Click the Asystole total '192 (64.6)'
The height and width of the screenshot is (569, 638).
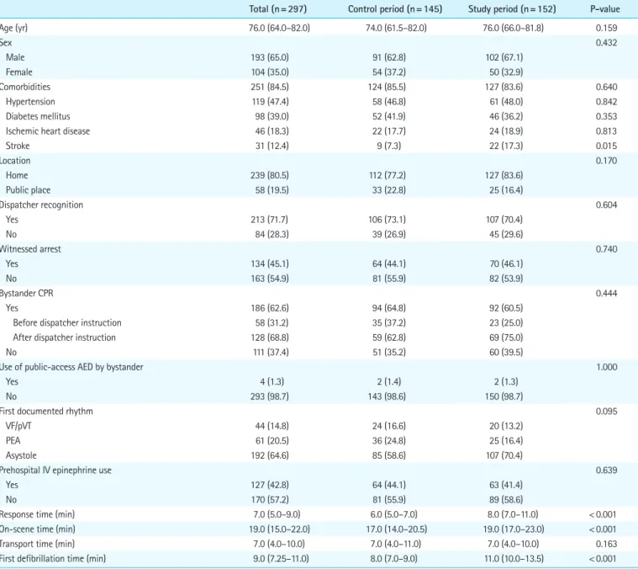[x=270, y=455]
